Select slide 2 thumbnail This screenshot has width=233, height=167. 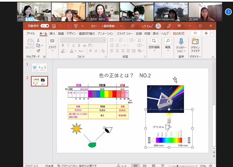pos(39,81)
